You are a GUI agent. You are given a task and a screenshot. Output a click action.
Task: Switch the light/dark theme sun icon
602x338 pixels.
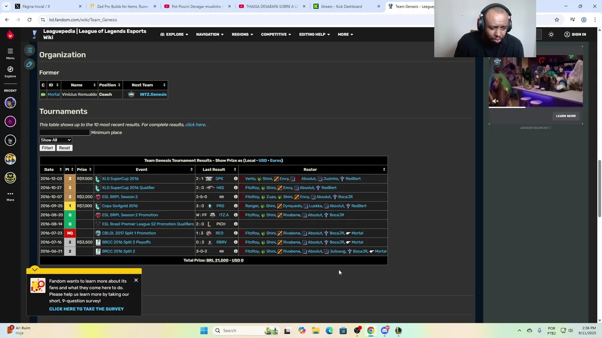point(551,34)
